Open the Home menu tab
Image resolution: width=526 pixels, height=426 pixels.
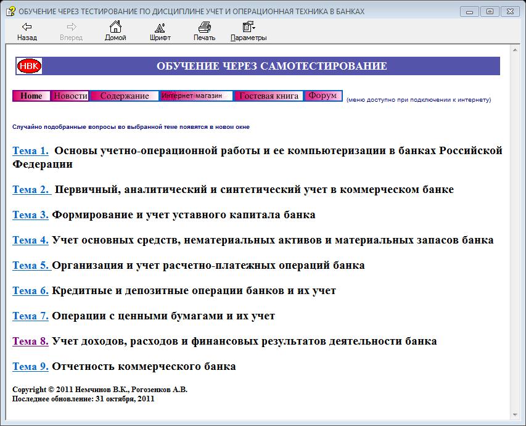(x=31, y=96)
